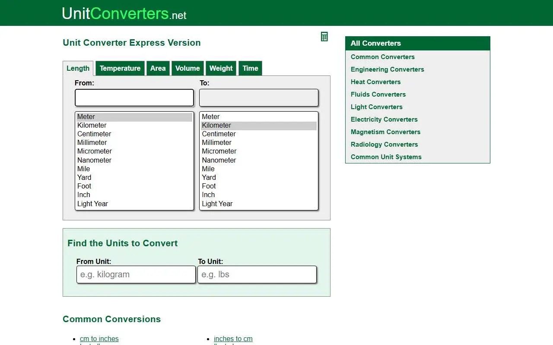Open Radiology Converters link
This screenshot has width=553, height=345.
(385, 144)
